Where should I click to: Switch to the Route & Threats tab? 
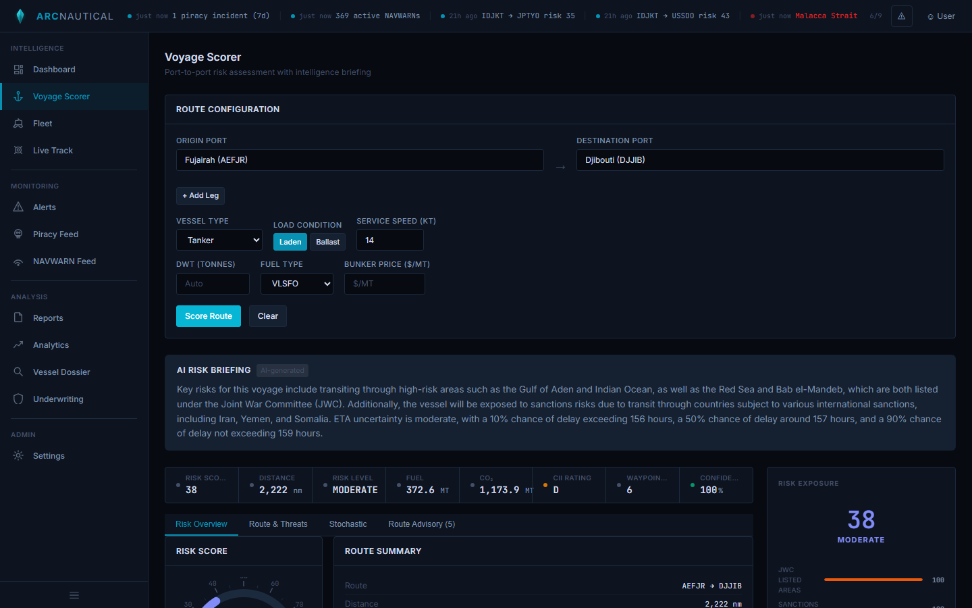(x=278, y=524)
